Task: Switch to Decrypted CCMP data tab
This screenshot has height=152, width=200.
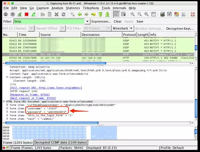Action: pyautogui.click(x=60, y=142)
